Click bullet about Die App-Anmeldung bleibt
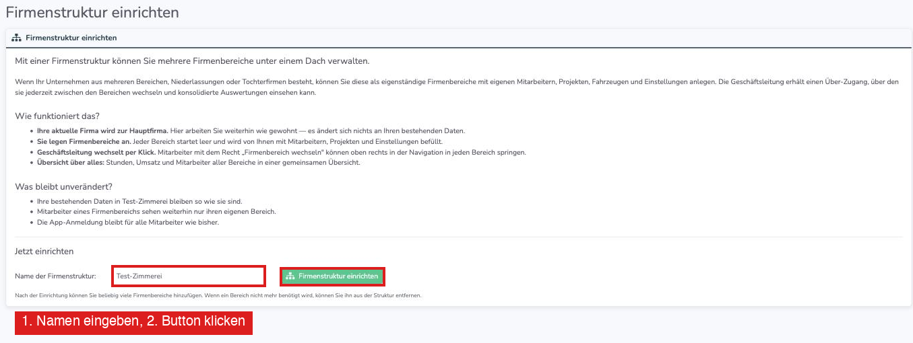This screenshot has height=343, width=913. click(128, 223)
